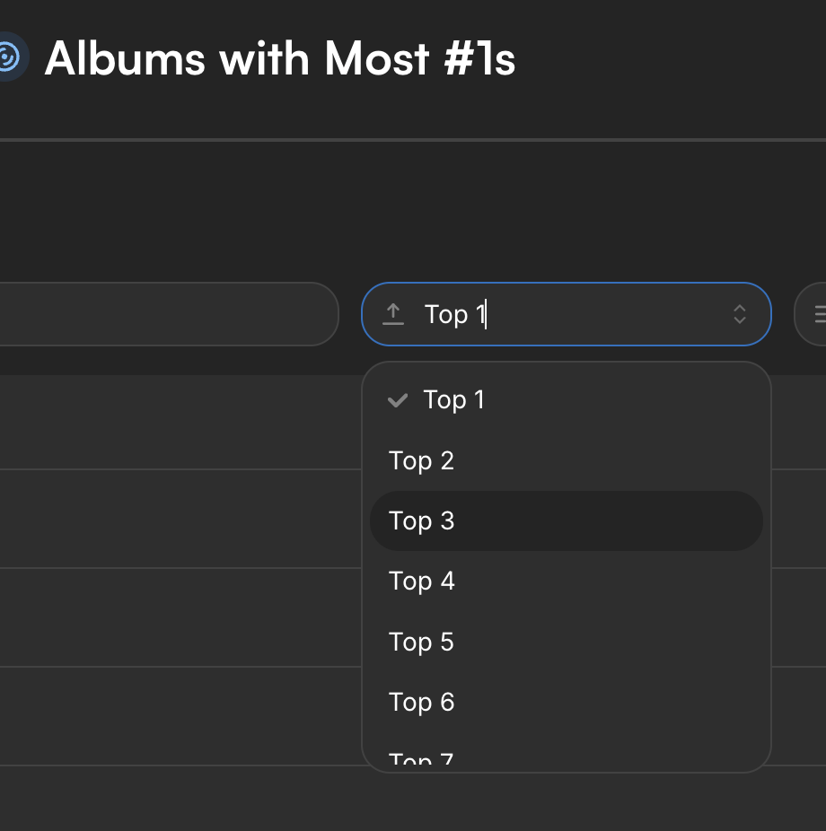Select Top 6 from the dropdown
This screenshot has height=831, width=826.
tap(567, 702)
